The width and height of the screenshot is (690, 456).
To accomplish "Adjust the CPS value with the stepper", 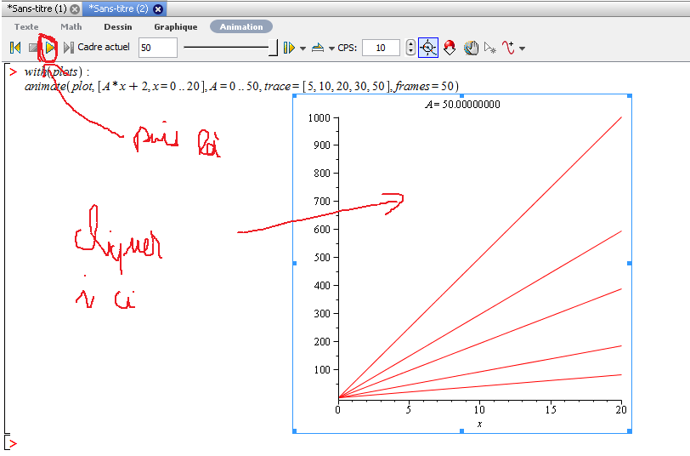I will pos(411,48).
